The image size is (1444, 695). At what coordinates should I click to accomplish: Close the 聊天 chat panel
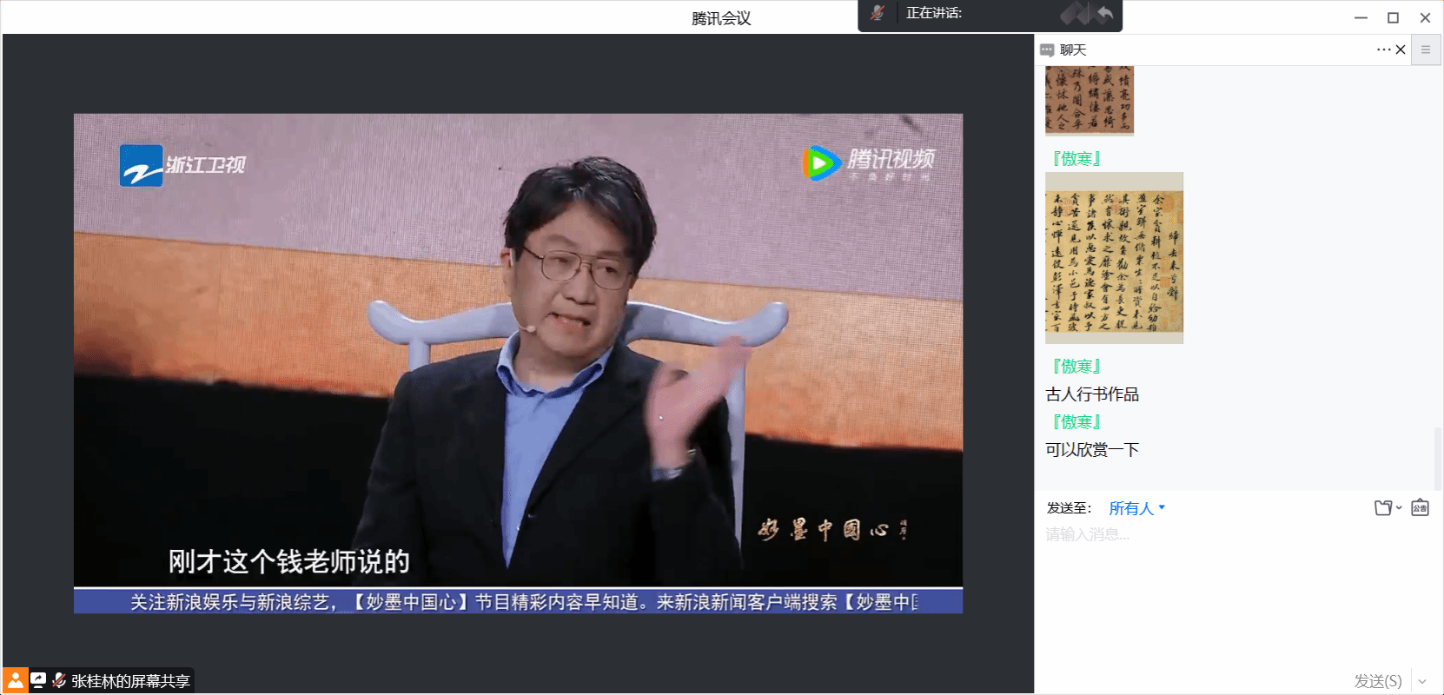click(x=1401, y=50)
